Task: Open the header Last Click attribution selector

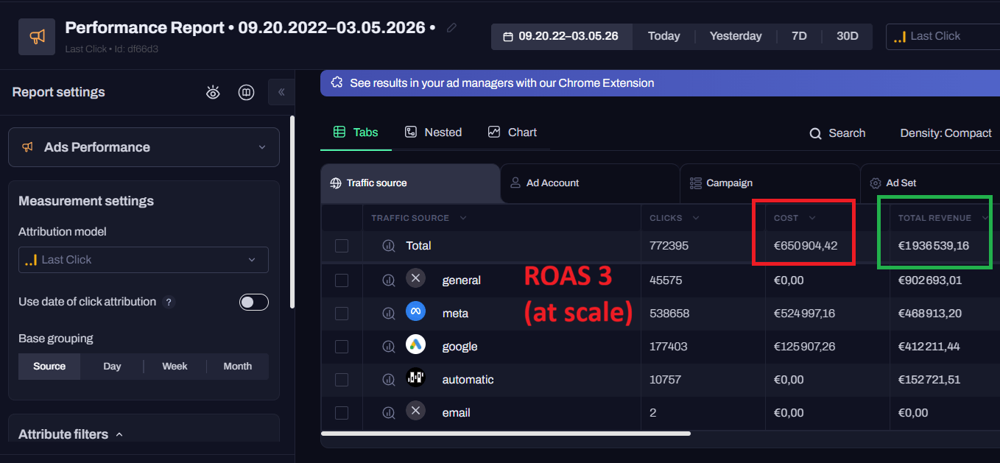Action: pyautogui.click(x=943, y=36)
